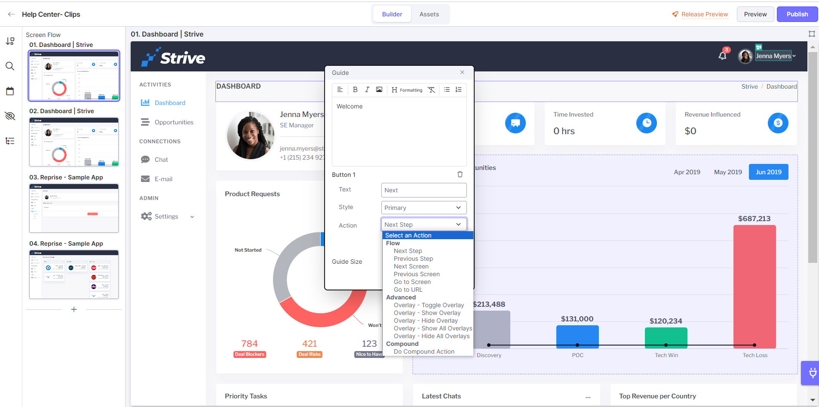Image resolution: width=819 pixels, height=407 pixels.
Task: Open the search tool in left rail
Action: (x=10, y=66)
